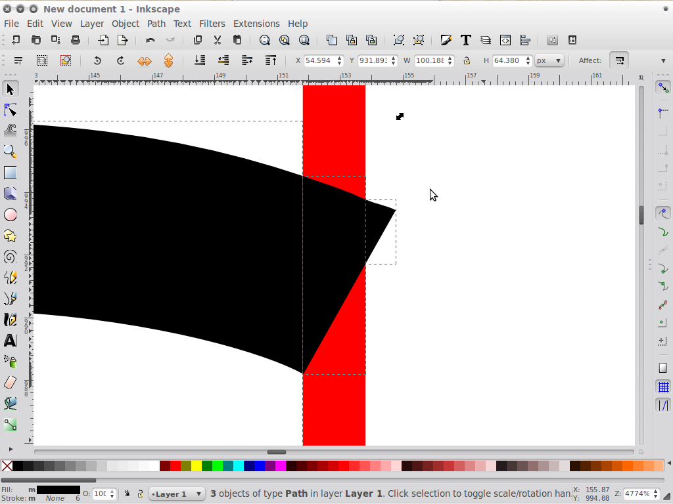Viewport: 673px width, 504px height.
Task: Select the Calligraphy tool
Action: point(11,320)
